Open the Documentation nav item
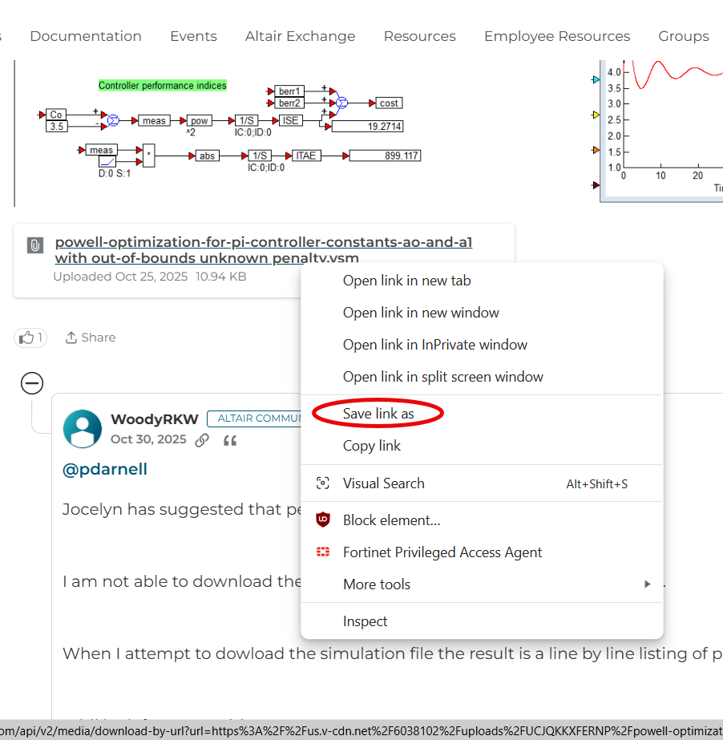This screenshot has width=723, height=740. click(86, 36)
